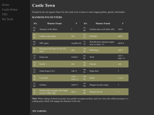The height and width of the screenshot is (115, 154).
Task: Open My Dash link
Action: (7, 19)
